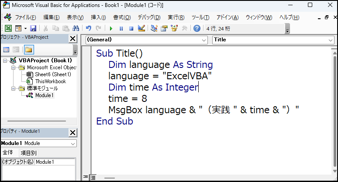The height and width of the screenshot is (182, 338).
Task: Restore the inner code window
Action: 327,17
